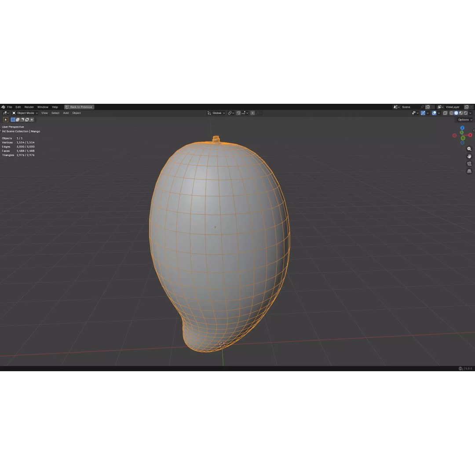Toggle viewport overlays
This screenshot has width=475, height=475.
[434, 113]
